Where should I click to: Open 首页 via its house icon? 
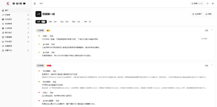tap(3, 10)
